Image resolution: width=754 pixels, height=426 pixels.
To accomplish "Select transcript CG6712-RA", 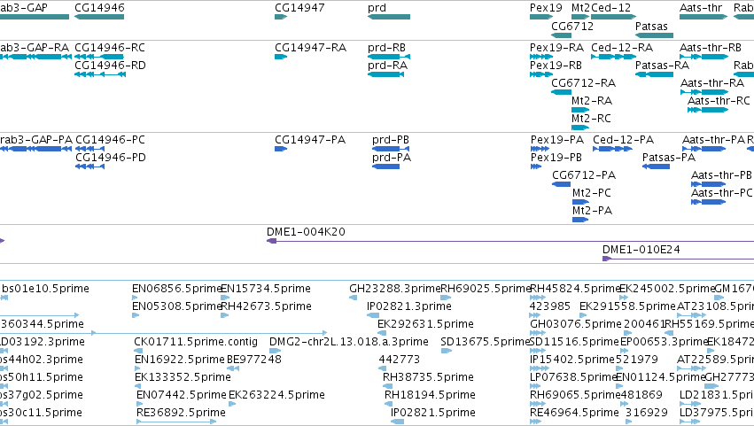I will (x=561, y=92).
